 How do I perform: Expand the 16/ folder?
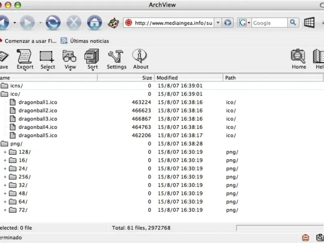click(x=5, y=160)
